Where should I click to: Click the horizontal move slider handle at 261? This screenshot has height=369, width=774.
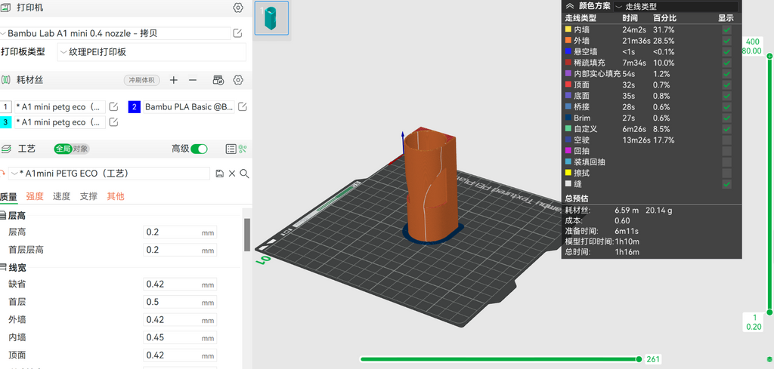639,359
